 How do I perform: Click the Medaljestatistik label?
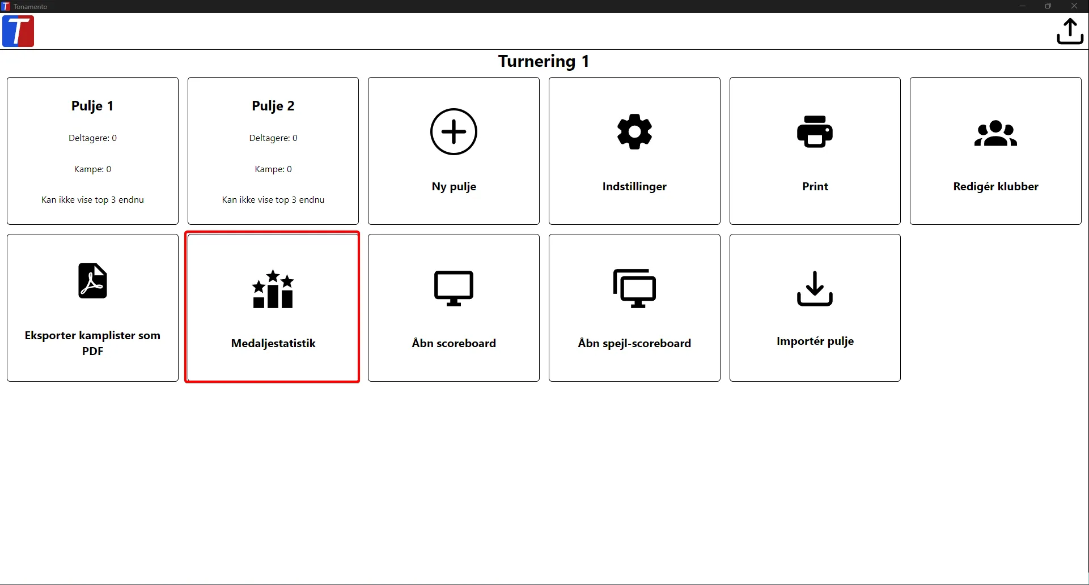tap(273, 343)
